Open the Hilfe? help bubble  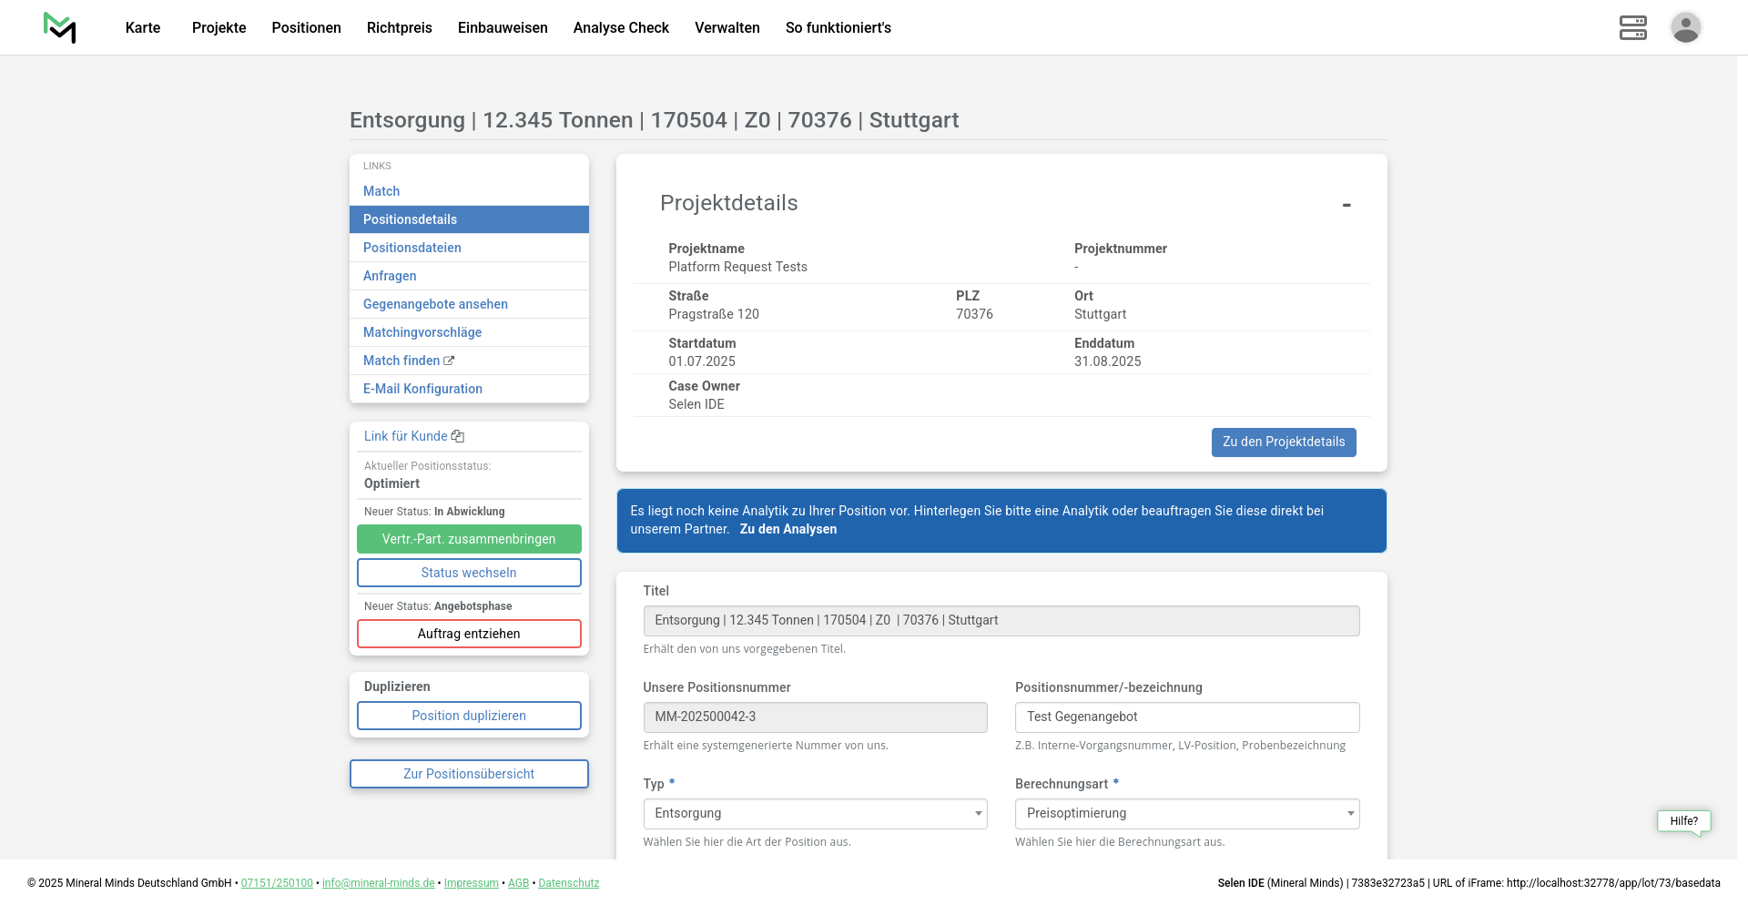click(x=1683, y=821)
